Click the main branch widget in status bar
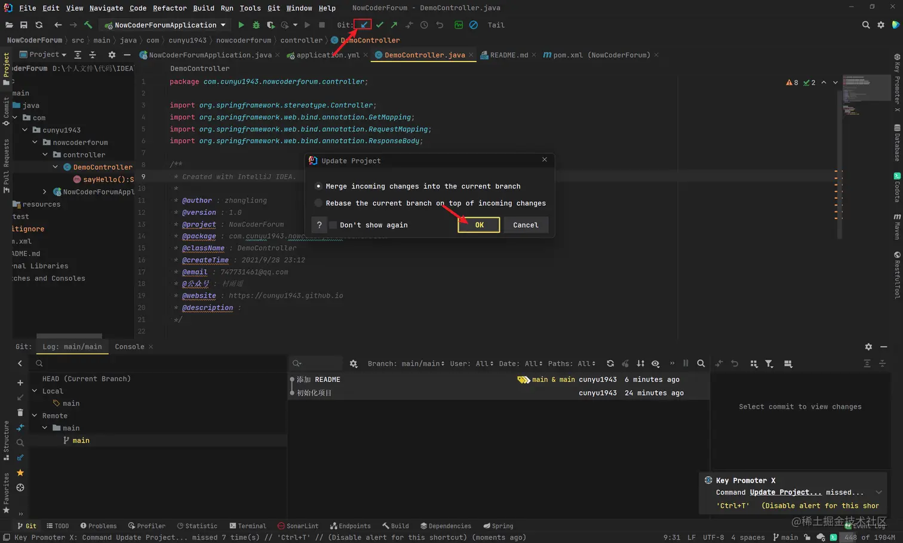This screenshot has width=903, height=543. (x=785, y=537)
